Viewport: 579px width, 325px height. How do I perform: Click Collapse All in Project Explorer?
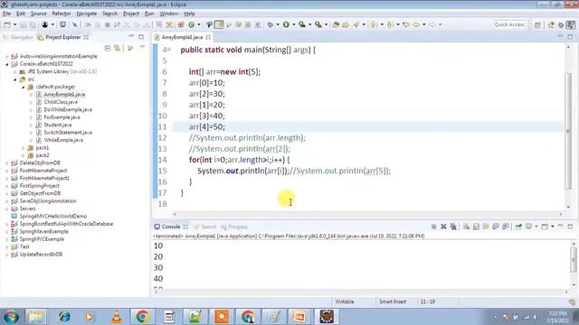click(108, 48)
